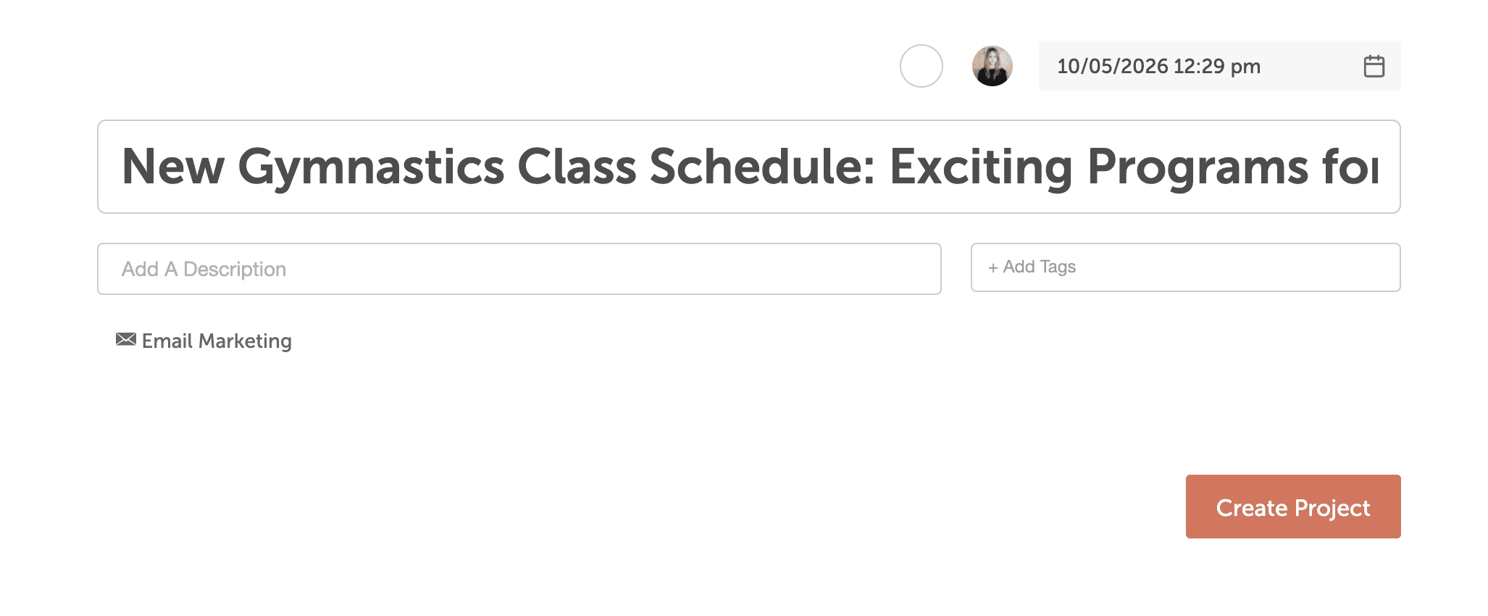This screenshot has width=1488, height=616.
Task: Click the word "Marketing" under the description
Action: point(245,341)
